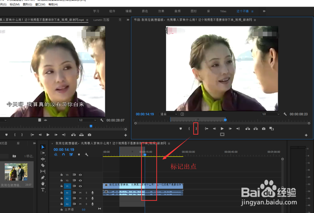Export frame from Program monitor camera icon

pyautogui.click(x=264, y=128)
